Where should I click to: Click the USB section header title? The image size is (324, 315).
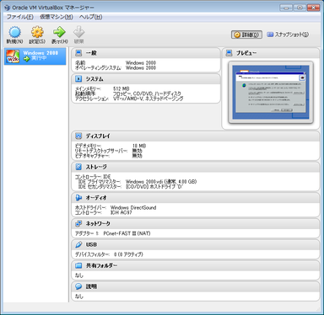click(x=91, y=244)
